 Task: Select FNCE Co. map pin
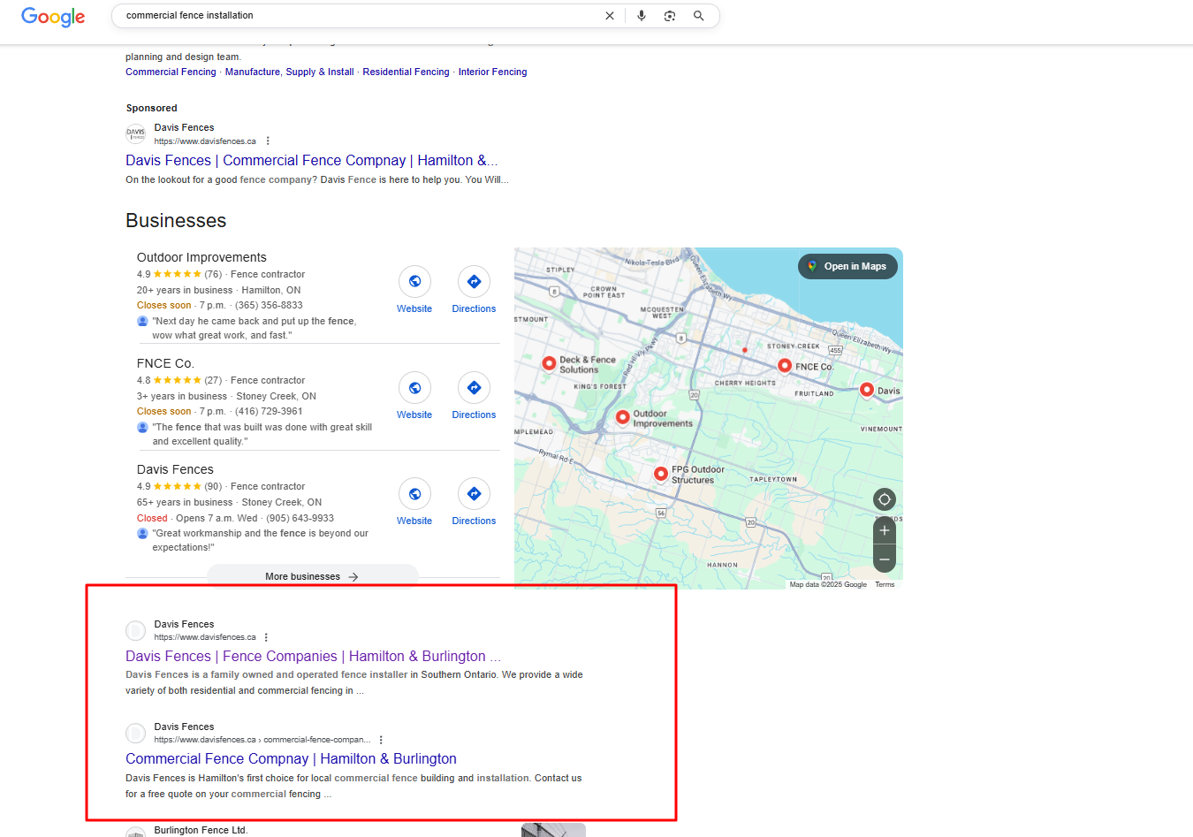click(785, 366)
